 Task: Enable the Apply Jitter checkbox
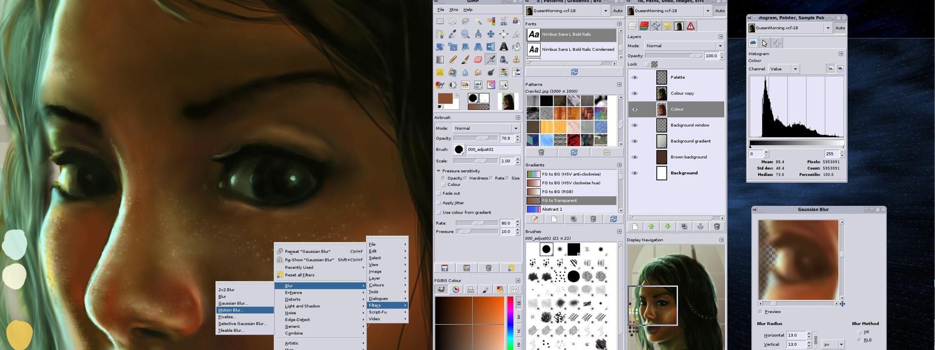tap(439, 203)
